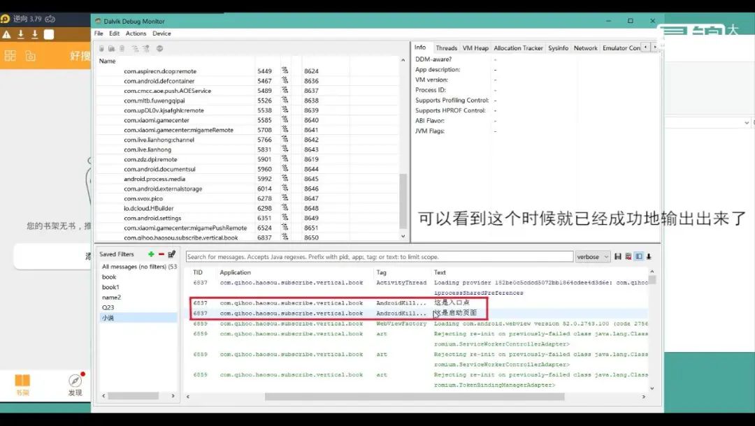Click the debug process toolbar icon
755x426 pixels.
101,49
